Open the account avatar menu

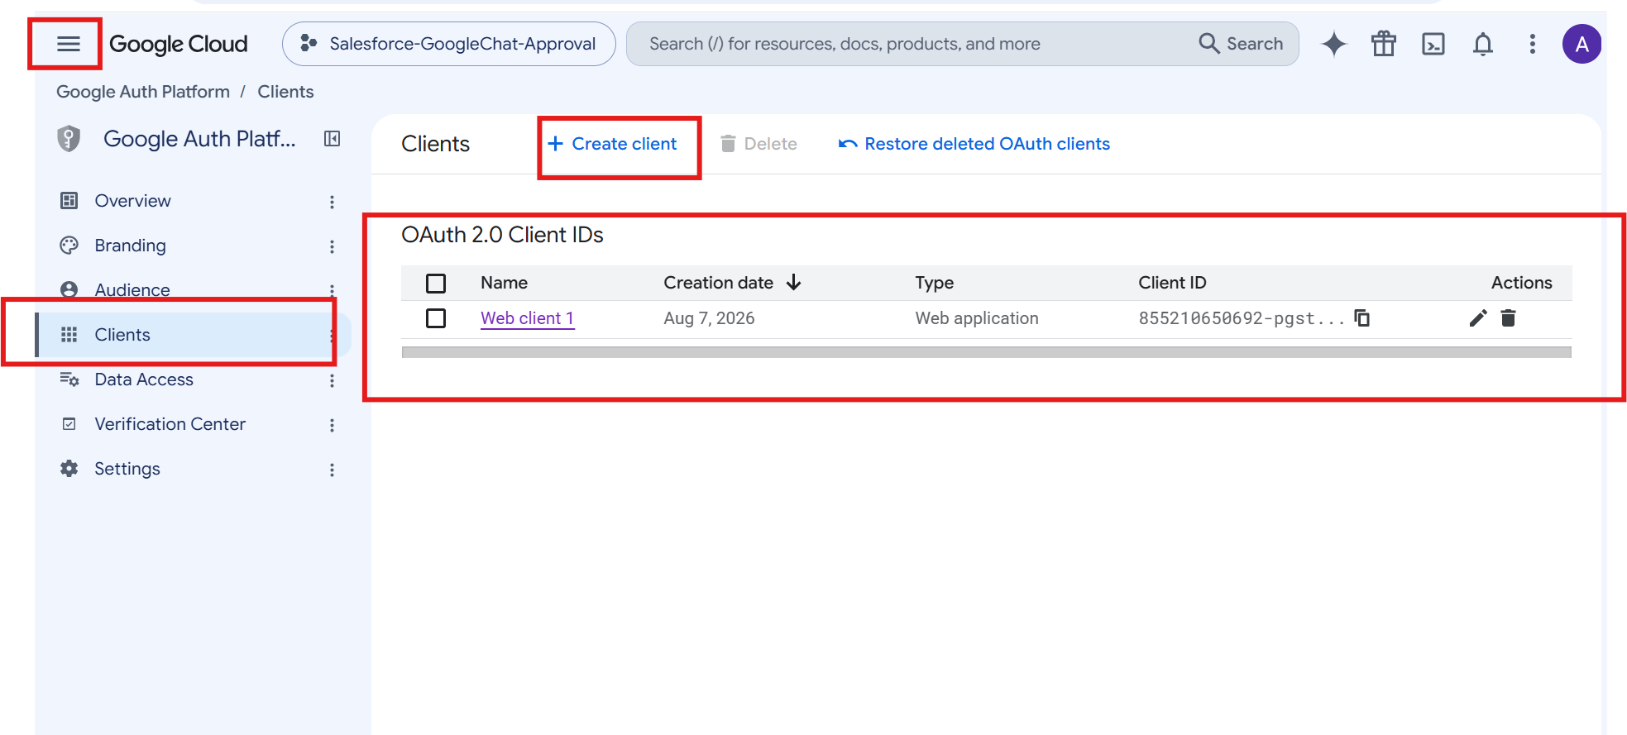point(1582,44)
